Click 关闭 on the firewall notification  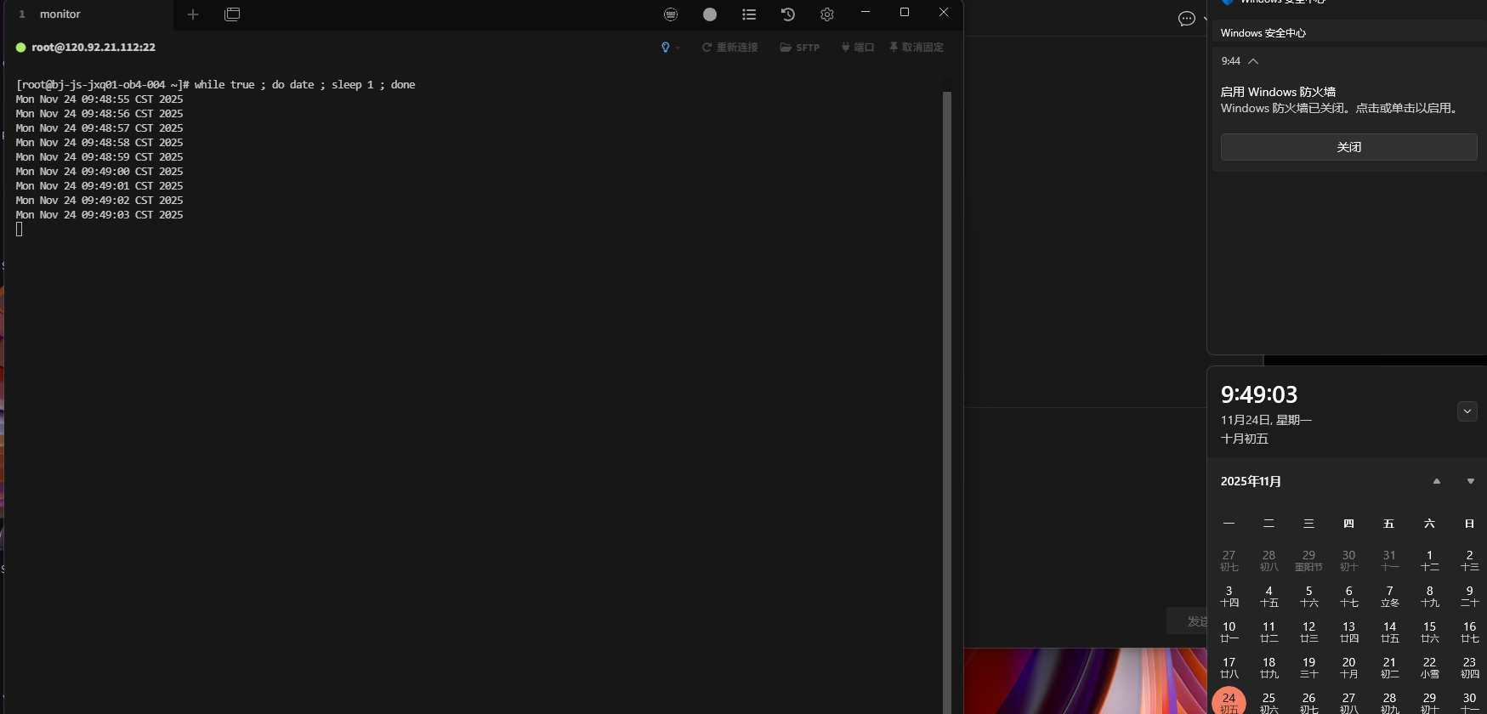(x=1348, y=147)
